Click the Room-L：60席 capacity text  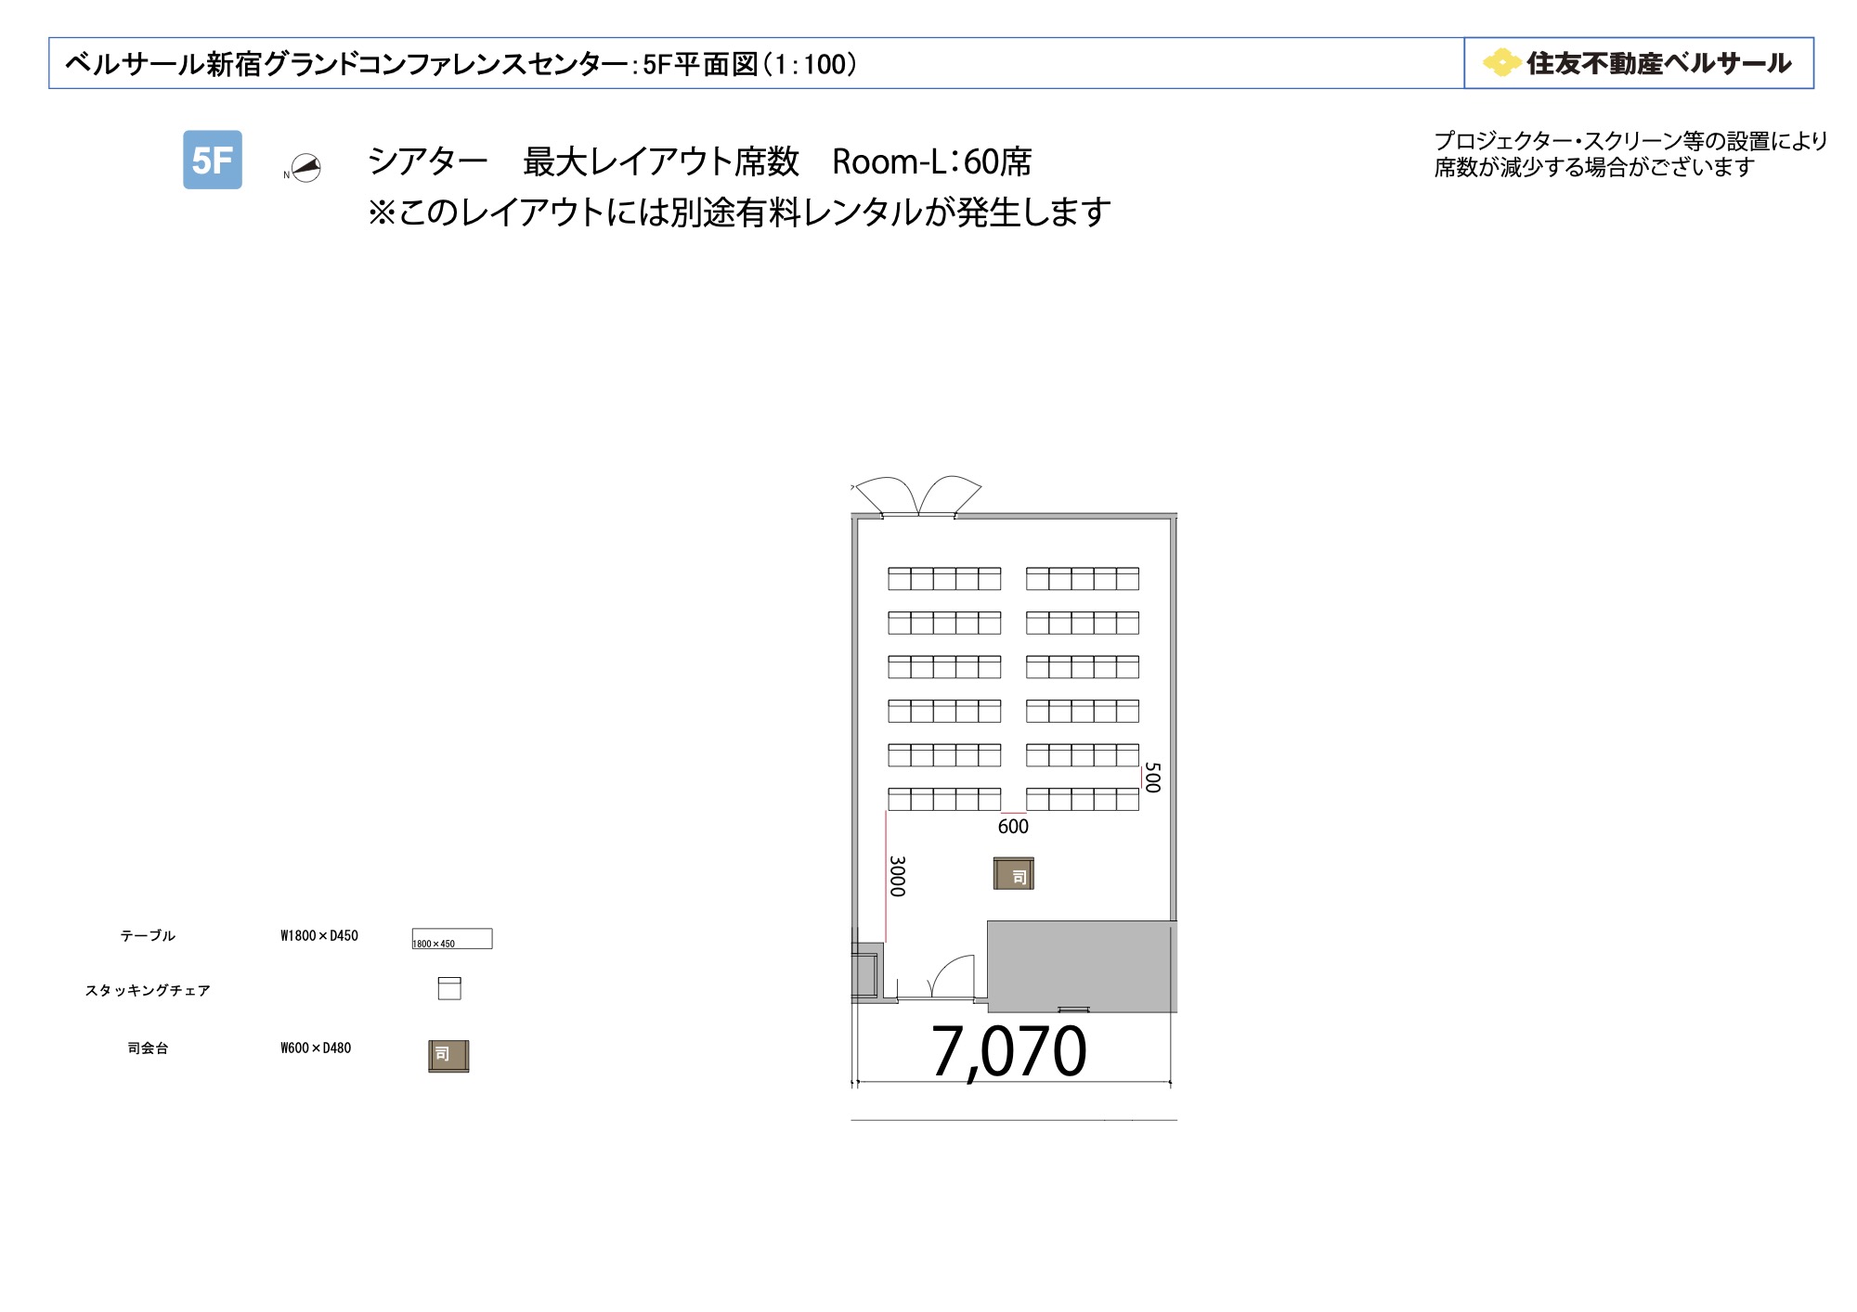(x=932, y=161)
